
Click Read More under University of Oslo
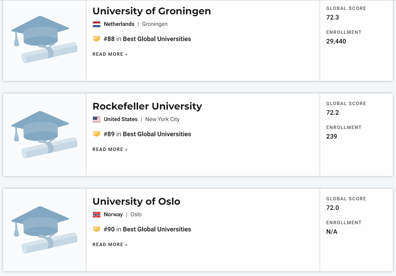click(x=110, y=245)
